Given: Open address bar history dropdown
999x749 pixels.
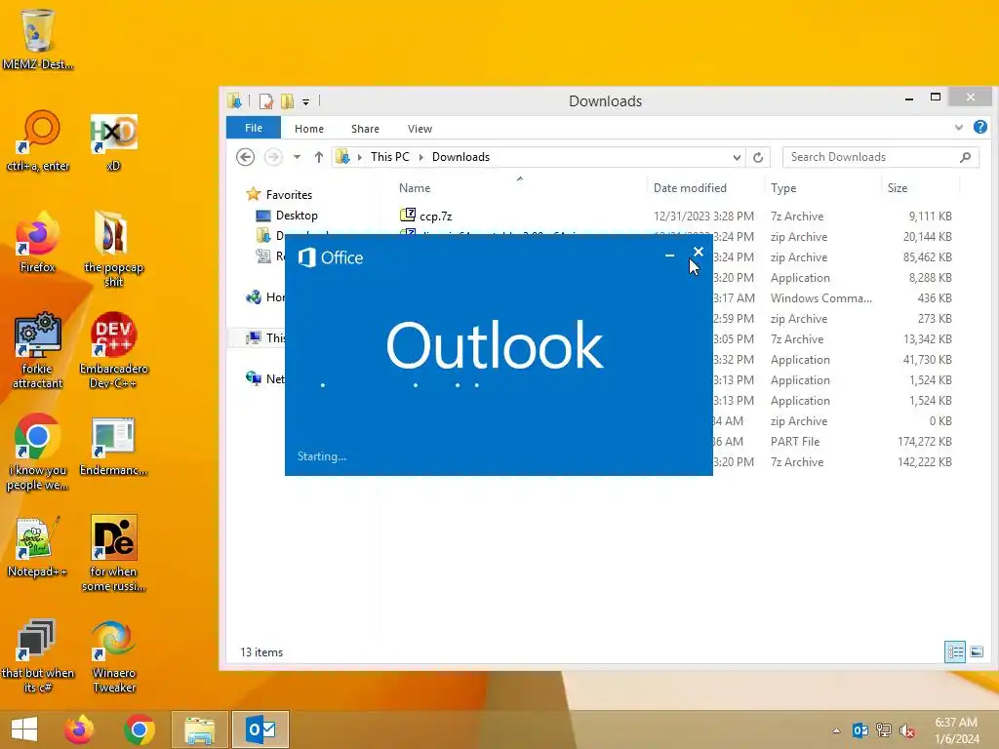Looking at the screenshot, I should [737, 157].
